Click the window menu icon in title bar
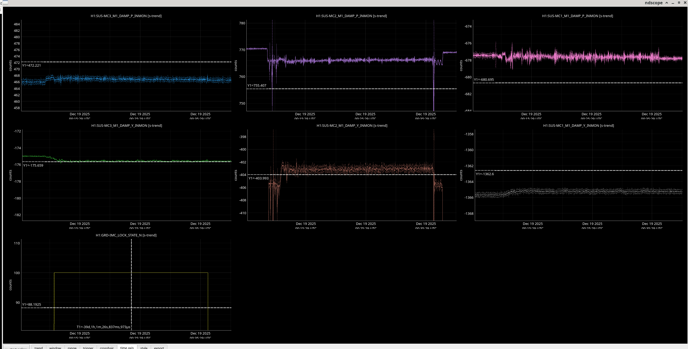Image resolution: width=688 pixels, height=349 pixels. click(x=5, y=3)
